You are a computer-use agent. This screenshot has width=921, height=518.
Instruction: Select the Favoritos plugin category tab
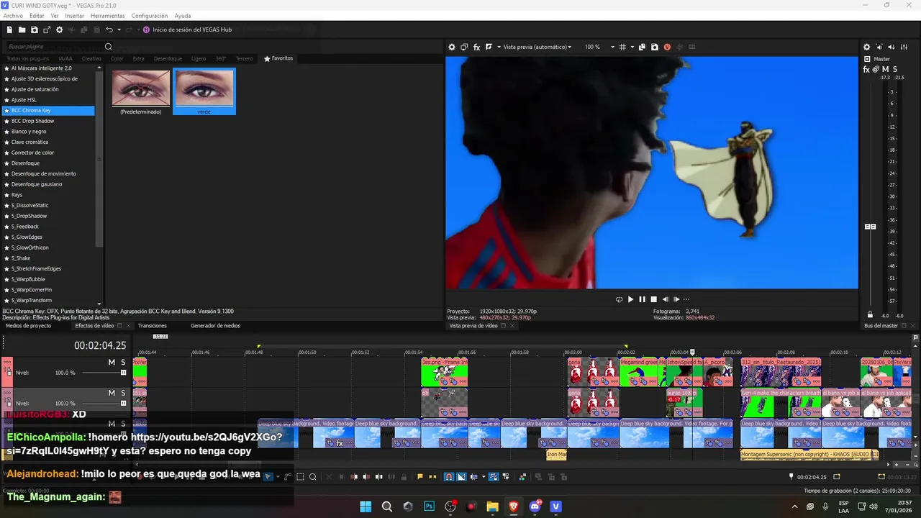click(x=278, y=58)
